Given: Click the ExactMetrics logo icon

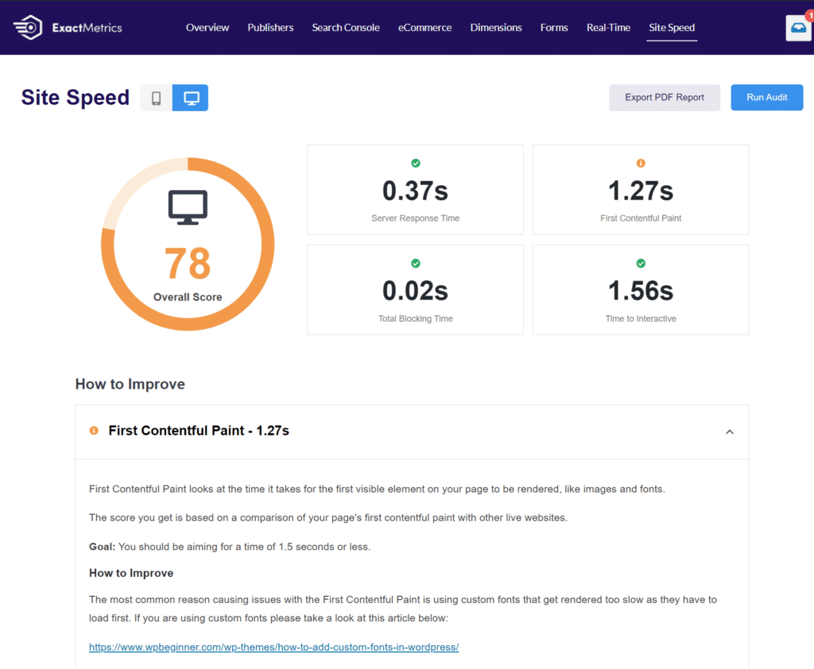Looking at the screenshot, I should [27, 26].
